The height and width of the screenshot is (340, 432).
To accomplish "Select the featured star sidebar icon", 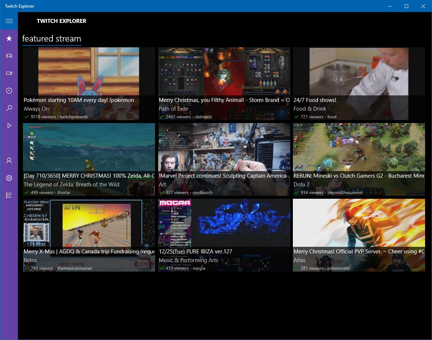I will pyautogui.click(x=9, y=38).
